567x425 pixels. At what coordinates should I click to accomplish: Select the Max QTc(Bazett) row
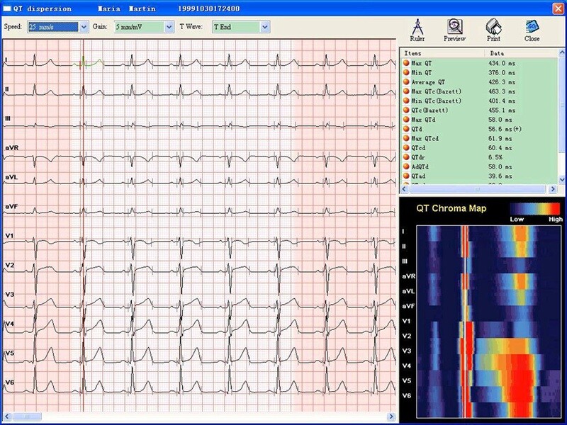point(479,91)
